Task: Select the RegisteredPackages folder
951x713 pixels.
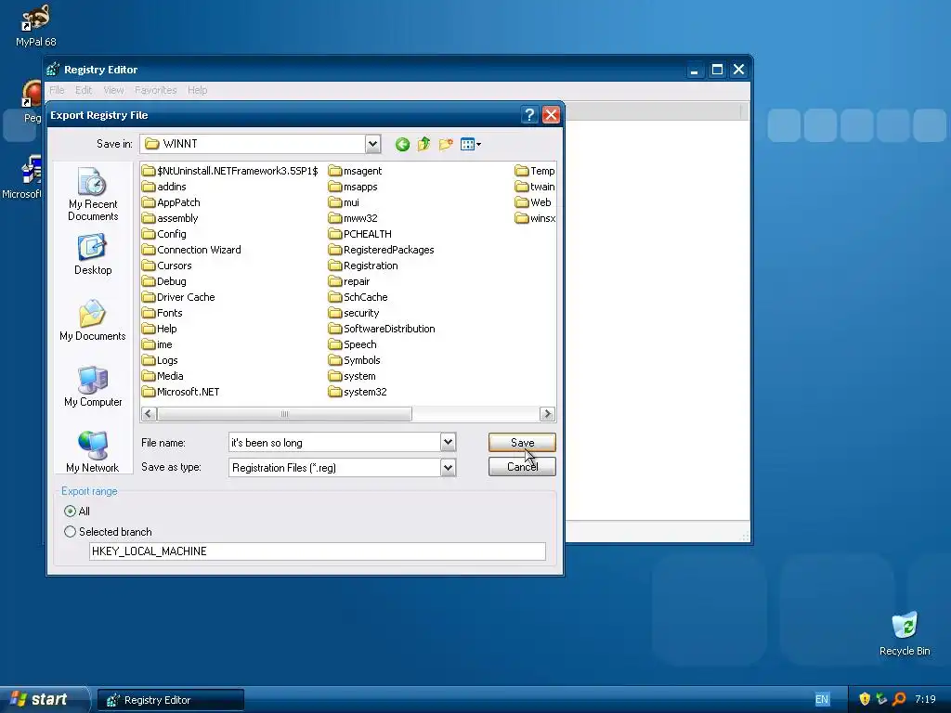Action: pyautogui.click(x=382, y=250)
